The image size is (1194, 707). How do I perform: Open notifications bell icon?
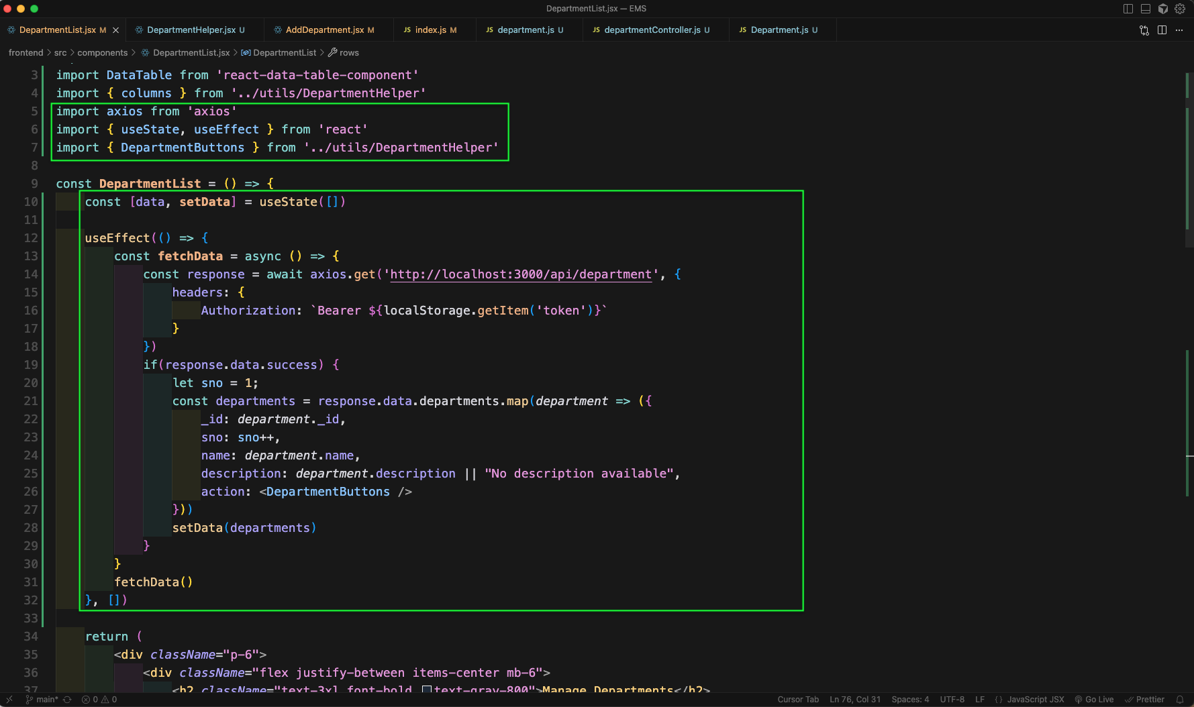click(x=1180, y=700)
